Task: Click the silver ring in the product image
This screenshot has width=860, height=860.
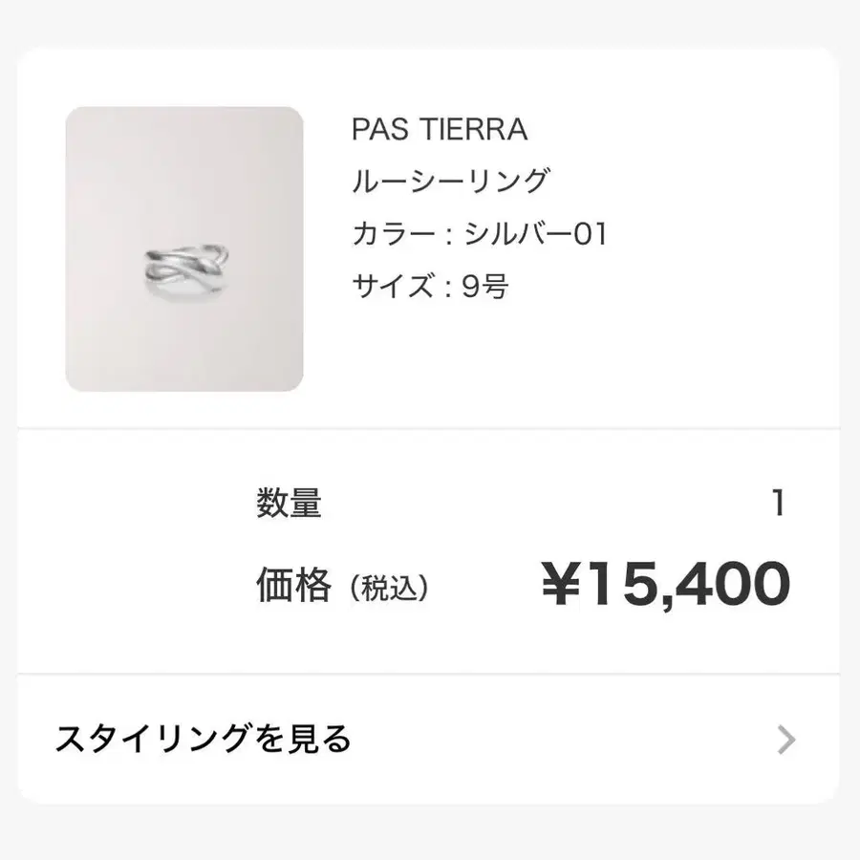Action: coord(186,271)
